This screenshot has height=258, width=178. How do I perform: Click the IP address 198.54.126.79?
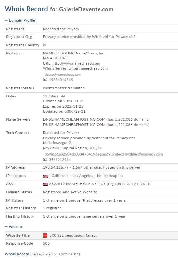point(56,167)
